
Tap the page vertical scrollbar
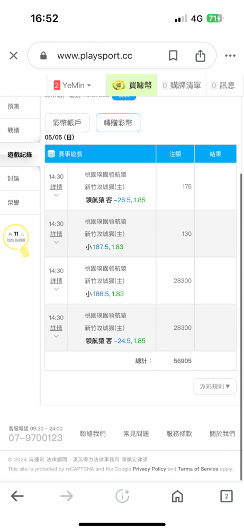pos(242,327)
